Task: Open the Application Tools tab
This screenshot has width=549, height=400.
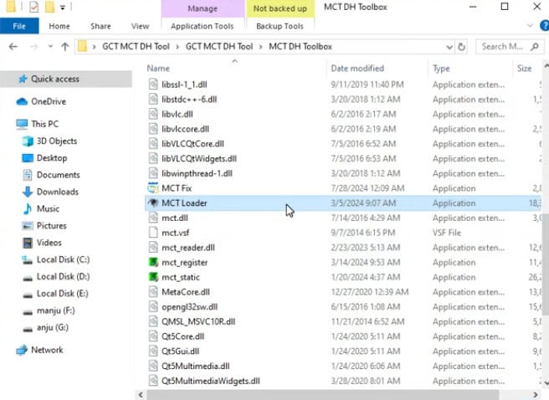Action: [x=203, y=26]
